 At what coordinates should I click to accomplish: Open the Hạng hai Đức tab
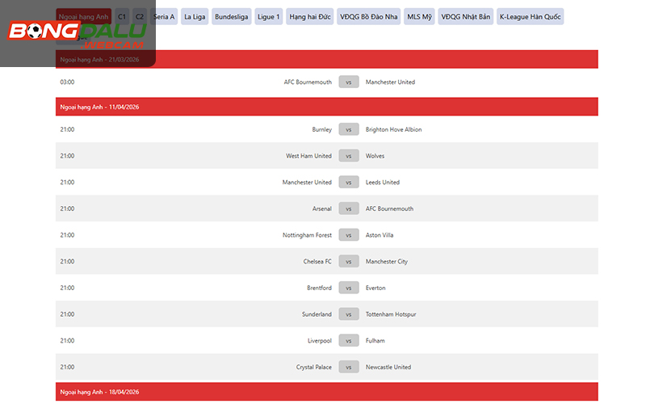[x=310, y=16]
